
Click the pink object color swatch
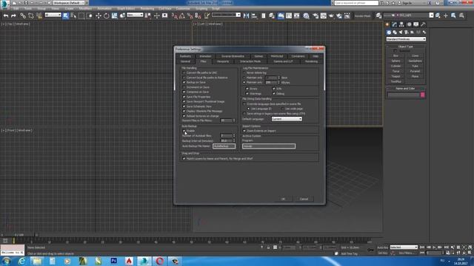pos(423,95)
